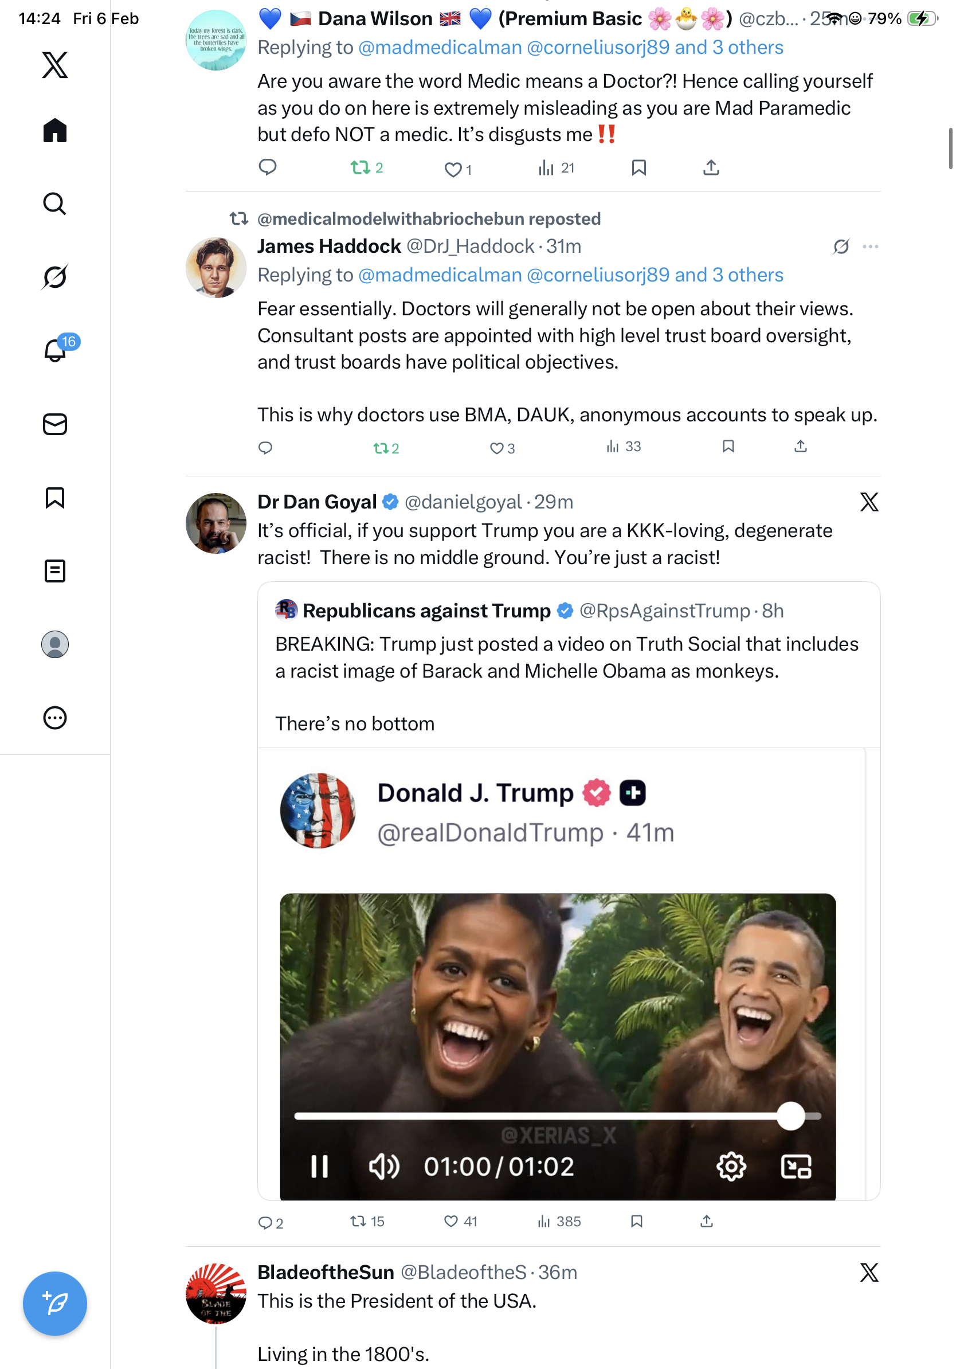Like Dr Dan Goyal's post

pos(451,1221)
